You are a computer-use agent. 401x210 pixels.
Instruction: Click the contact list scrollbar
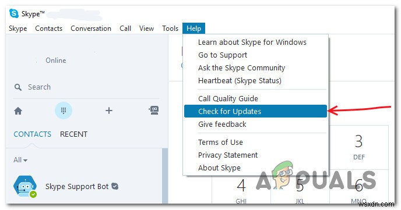[165, 176]
